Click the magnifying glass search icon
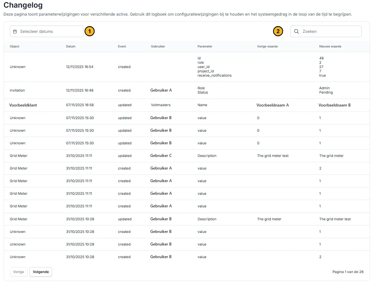 click(x=296, y=32)
